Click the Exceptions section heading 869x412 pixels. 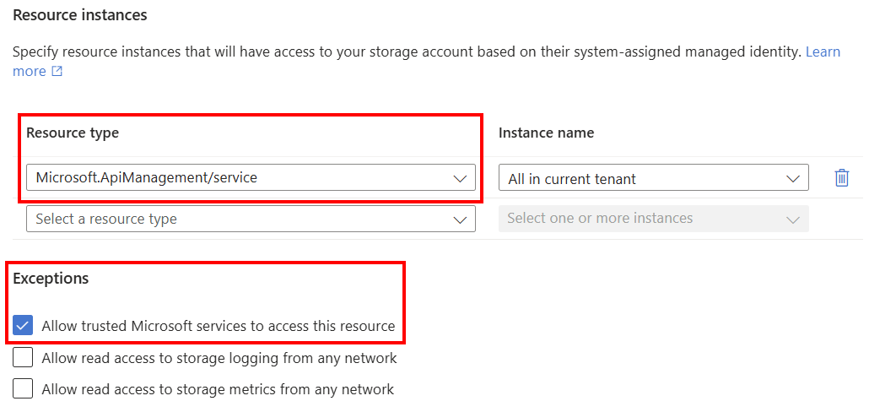[x=51, y=278]
